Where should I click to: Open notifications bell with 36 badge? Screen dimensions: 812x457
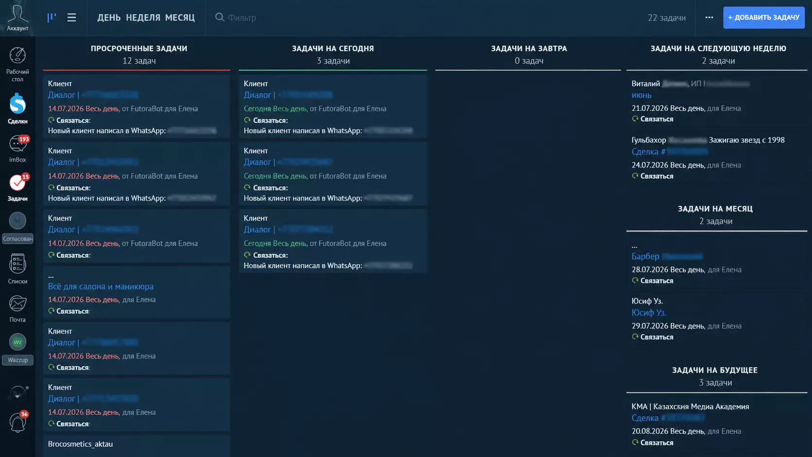[17, 422]
